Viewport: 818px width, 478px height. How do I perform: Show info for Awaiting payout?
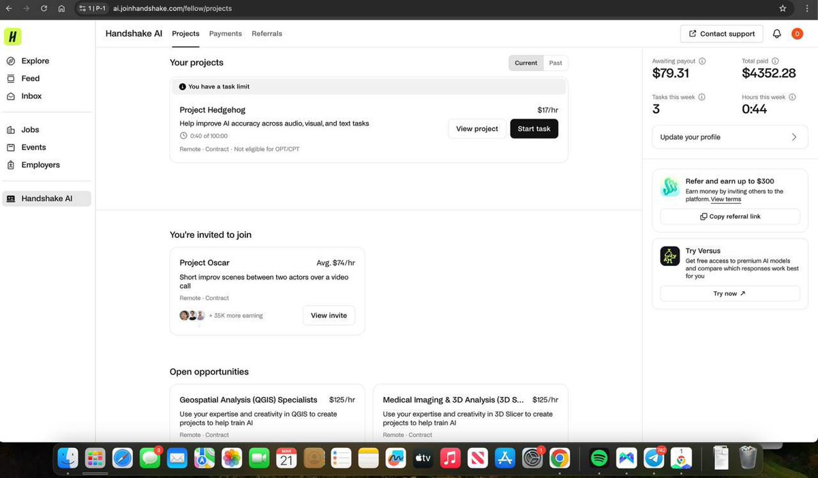pyautogui.click(x=702, y=61)
